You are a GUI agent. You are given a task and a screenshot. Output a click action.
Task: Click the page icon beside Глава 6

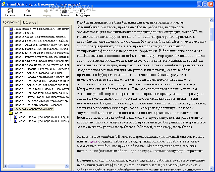(x=11, y=53)
